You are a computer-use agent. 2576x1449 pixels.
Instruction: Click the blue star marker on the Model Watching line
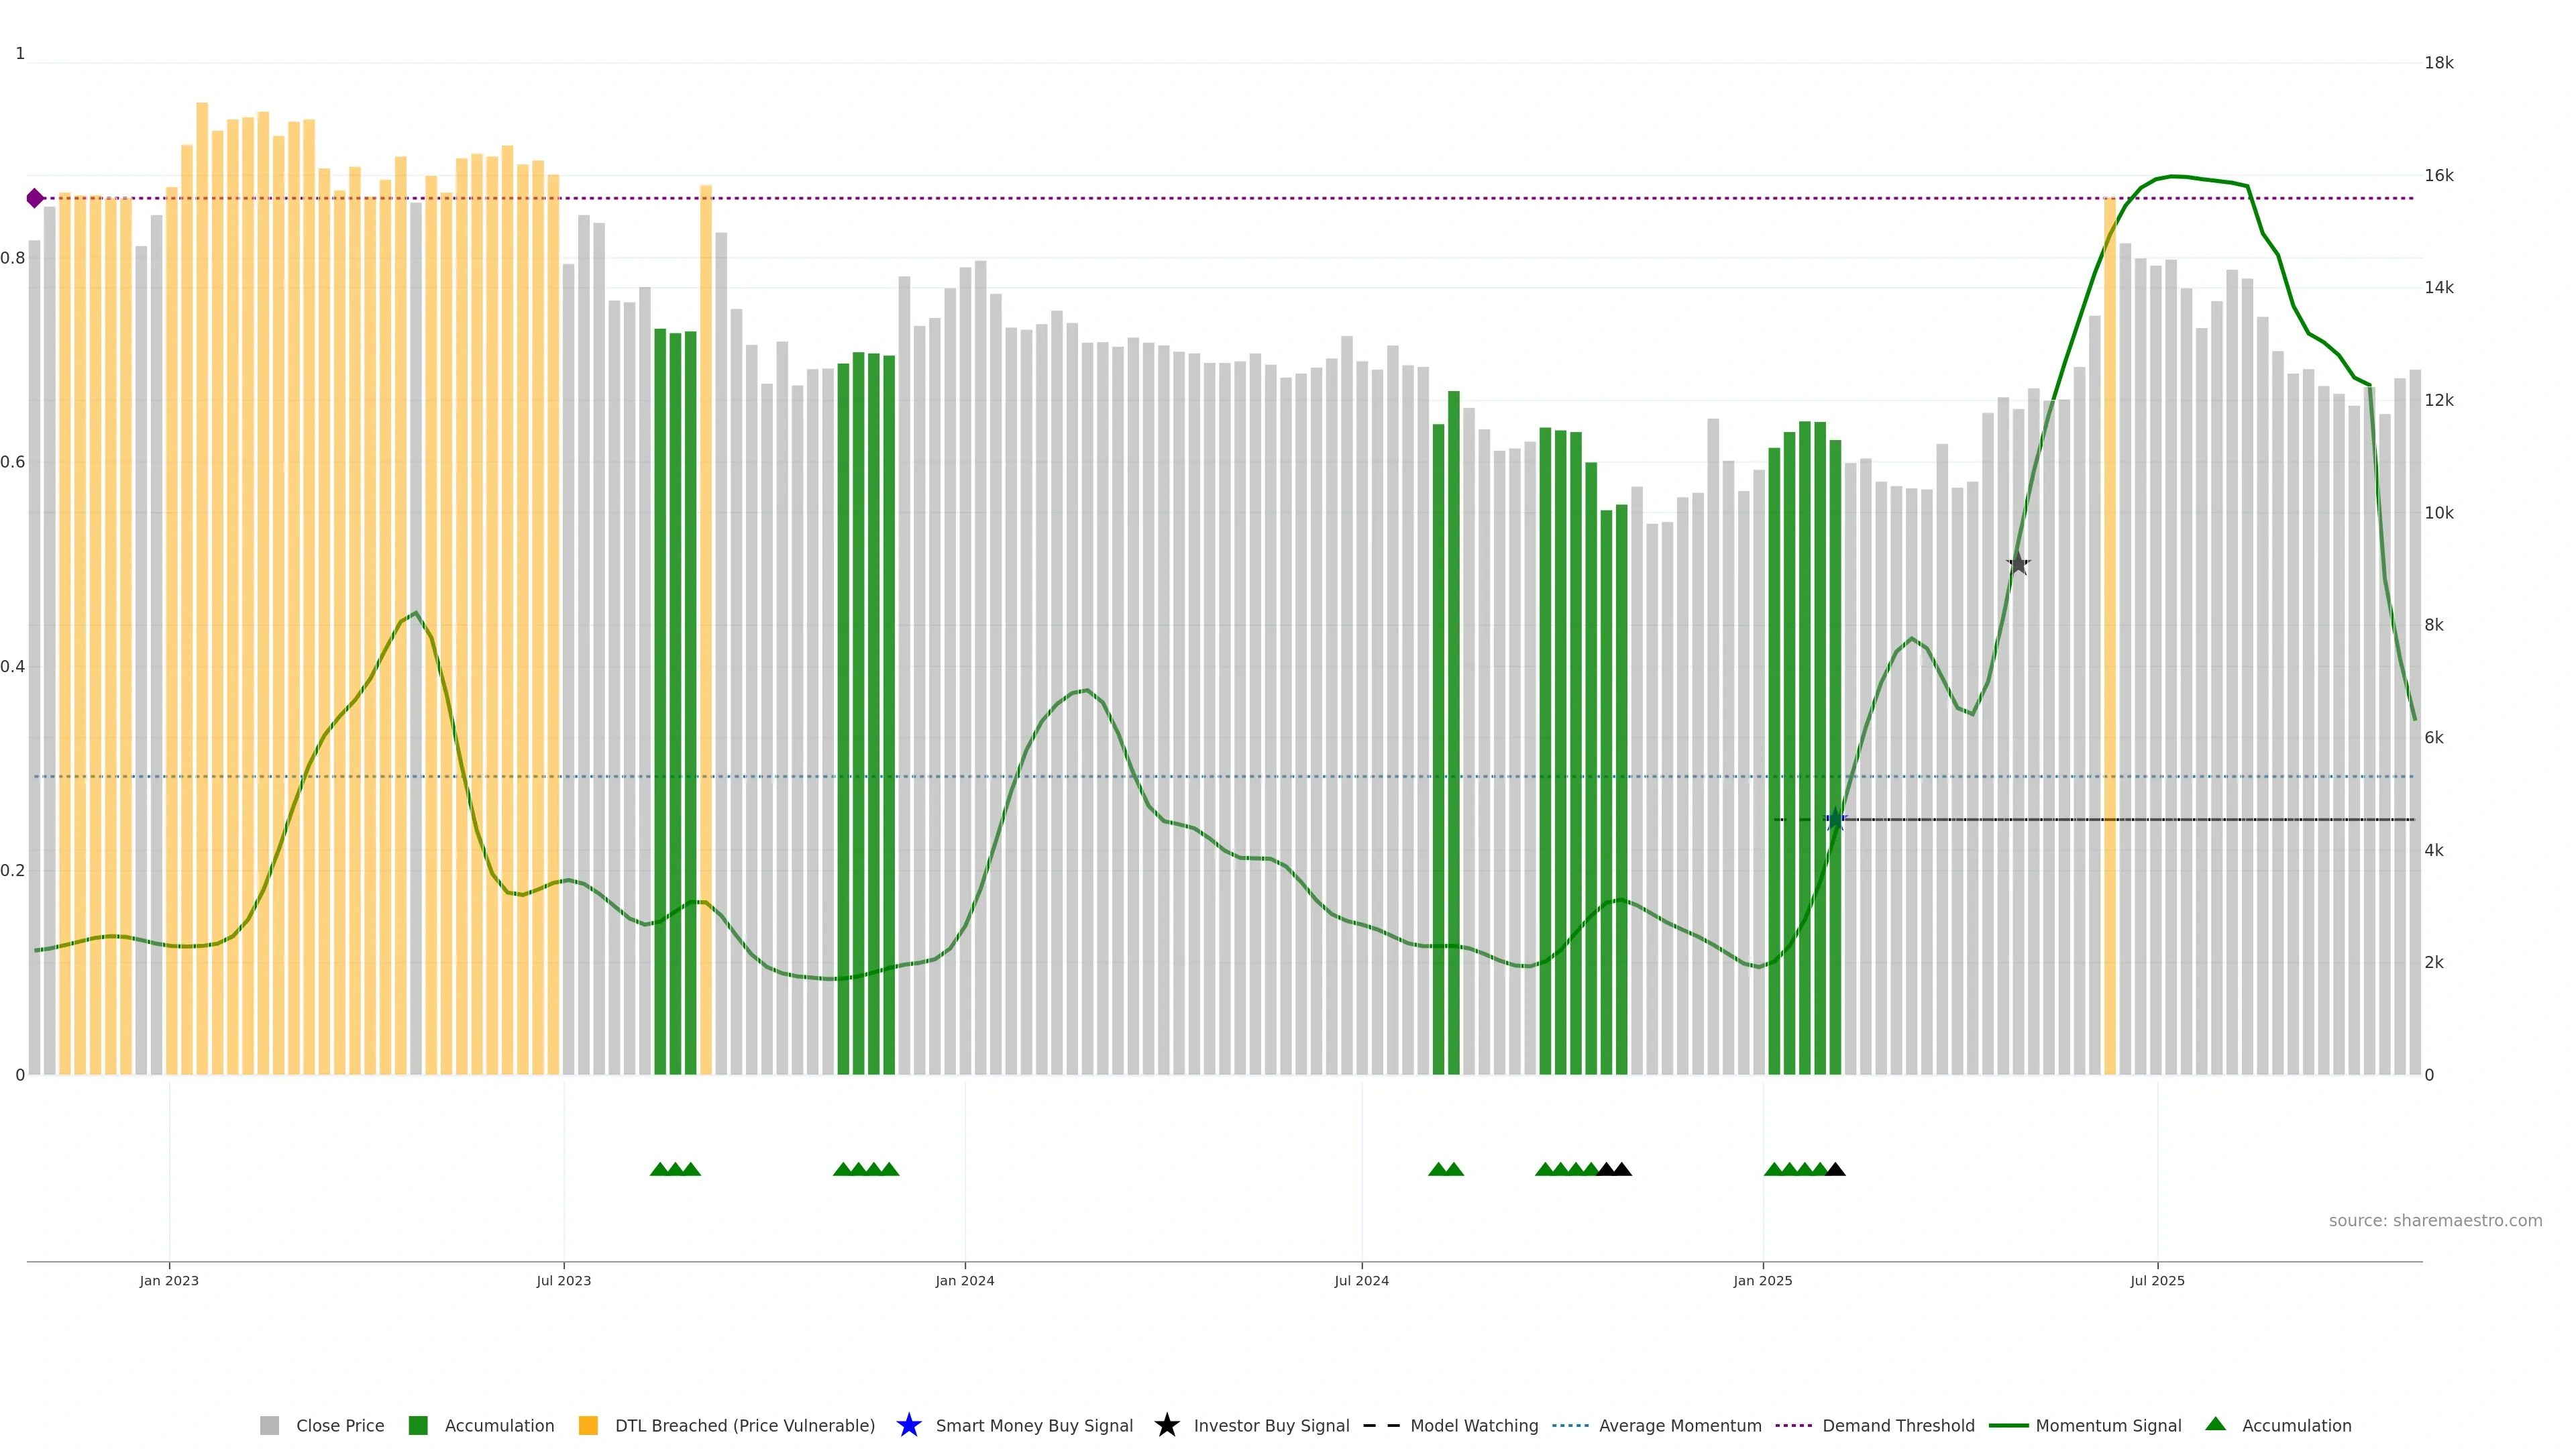click(1835, 820)
